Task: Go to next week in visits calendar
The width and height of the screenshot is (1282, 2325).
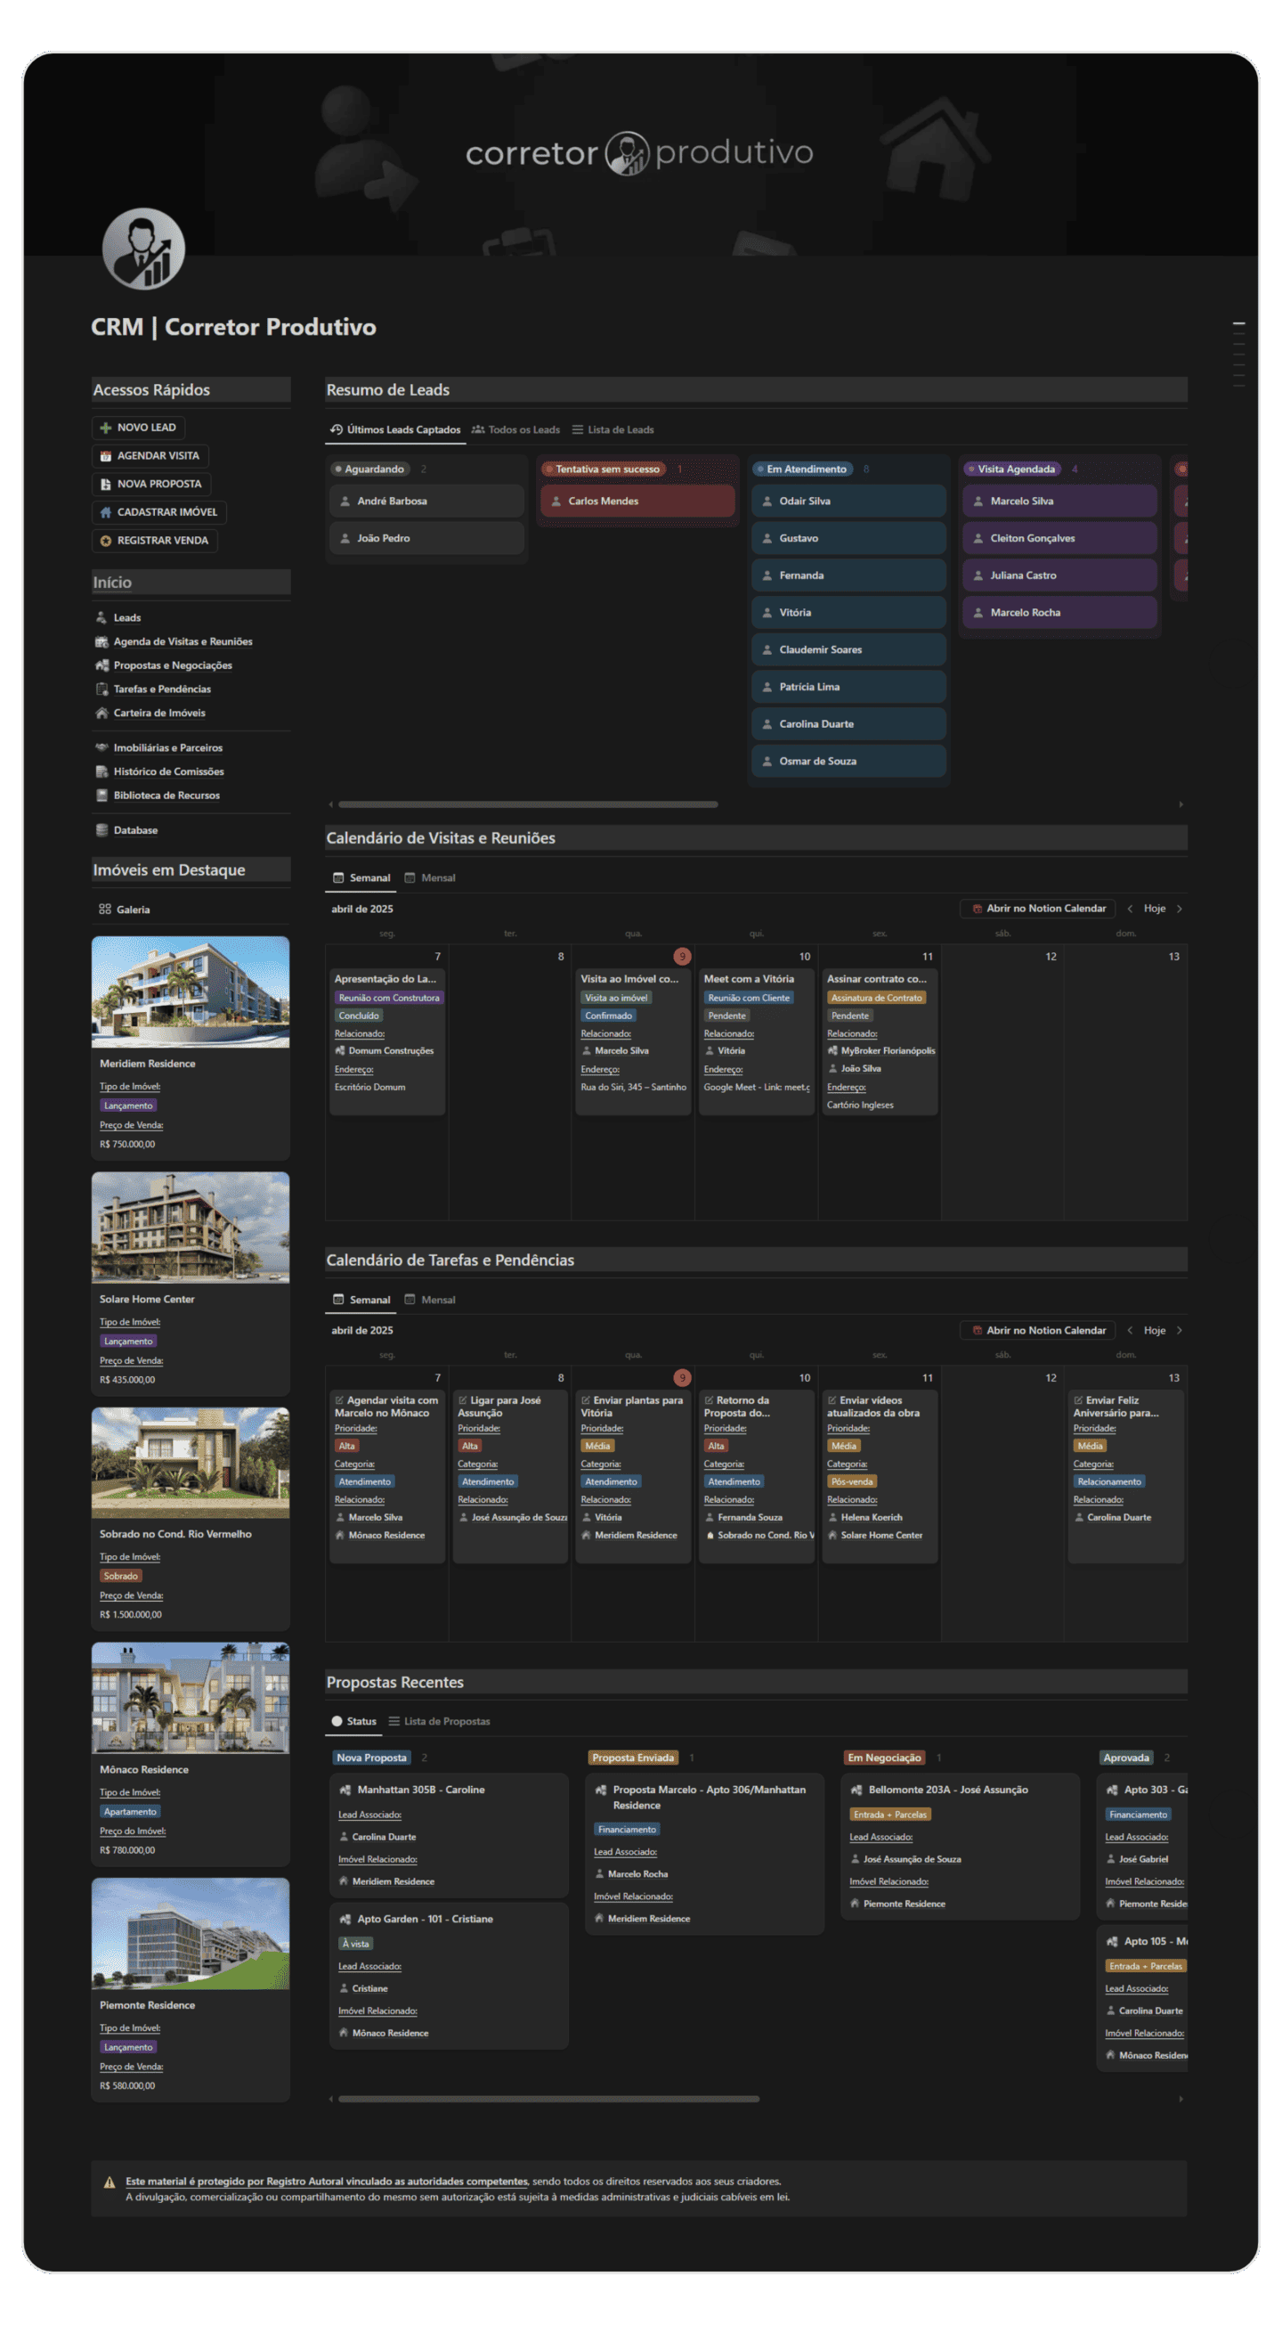Action: tap(1179, 909)
